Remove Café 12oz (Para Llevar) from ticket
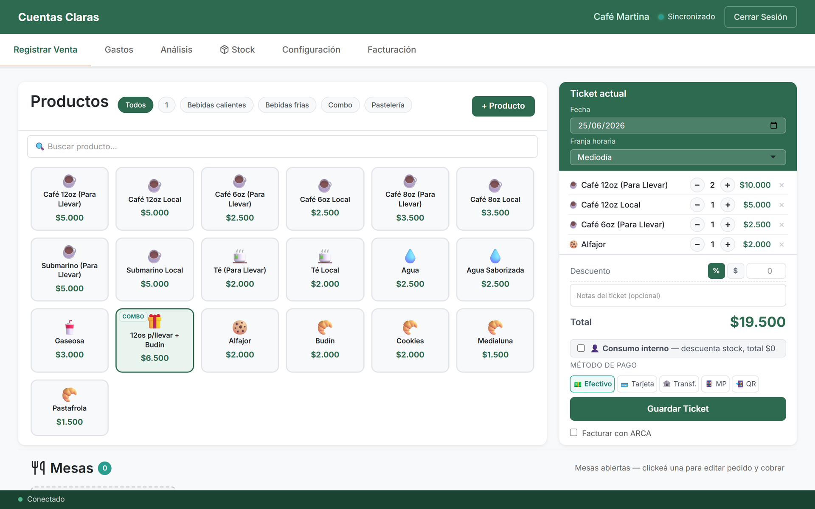The width and height of the screenshot is (815, 509). click(781, 185)
